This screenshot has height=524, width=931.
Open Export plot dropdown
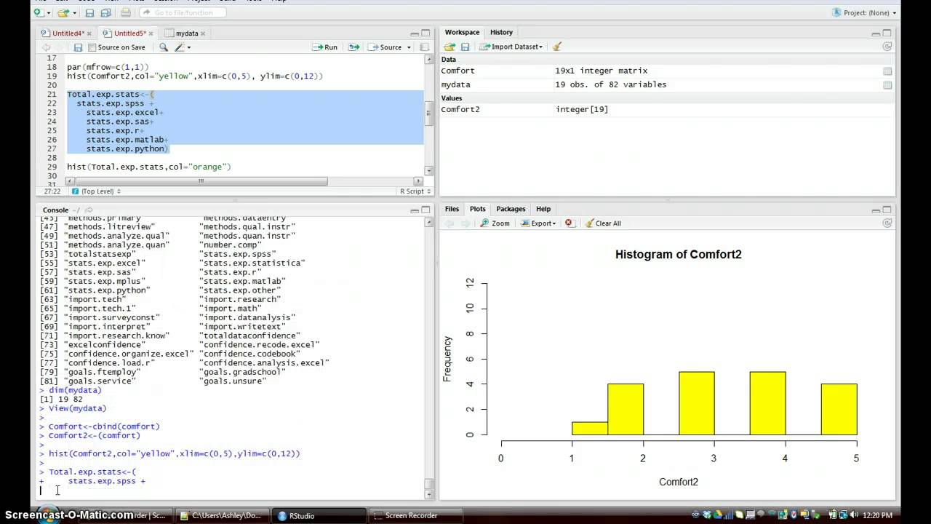click(538, 223)
